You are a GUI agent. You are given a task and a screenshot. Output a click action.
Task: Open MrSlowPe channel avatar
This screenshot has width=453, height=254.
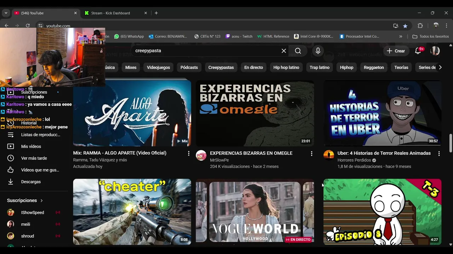pos(201,155)
